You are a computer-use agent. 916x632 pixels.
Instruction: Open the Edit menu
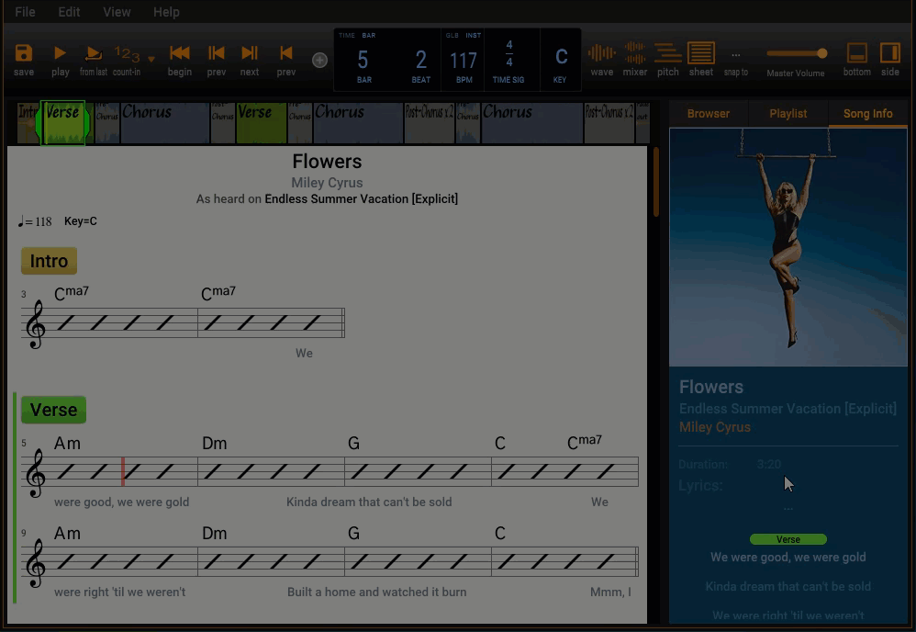69,12
